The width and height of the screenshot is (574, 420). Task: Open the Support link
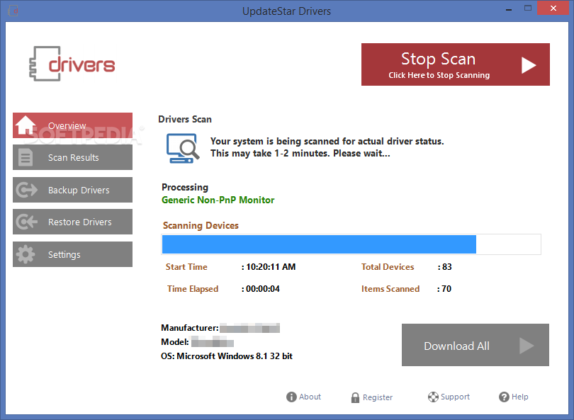pyautogui.click(x=455, y=397)
